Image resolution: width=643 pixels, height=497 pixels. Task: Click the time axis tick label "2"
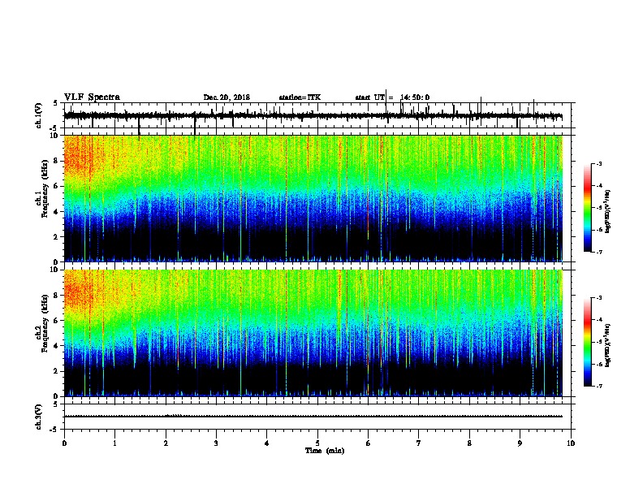166,443
